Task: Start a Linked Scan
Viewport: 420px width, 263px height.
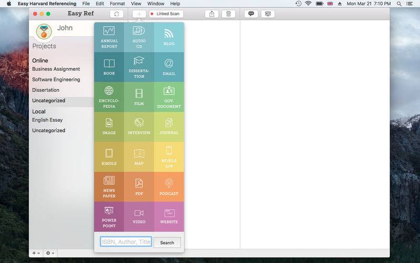Action: [166, 14]
